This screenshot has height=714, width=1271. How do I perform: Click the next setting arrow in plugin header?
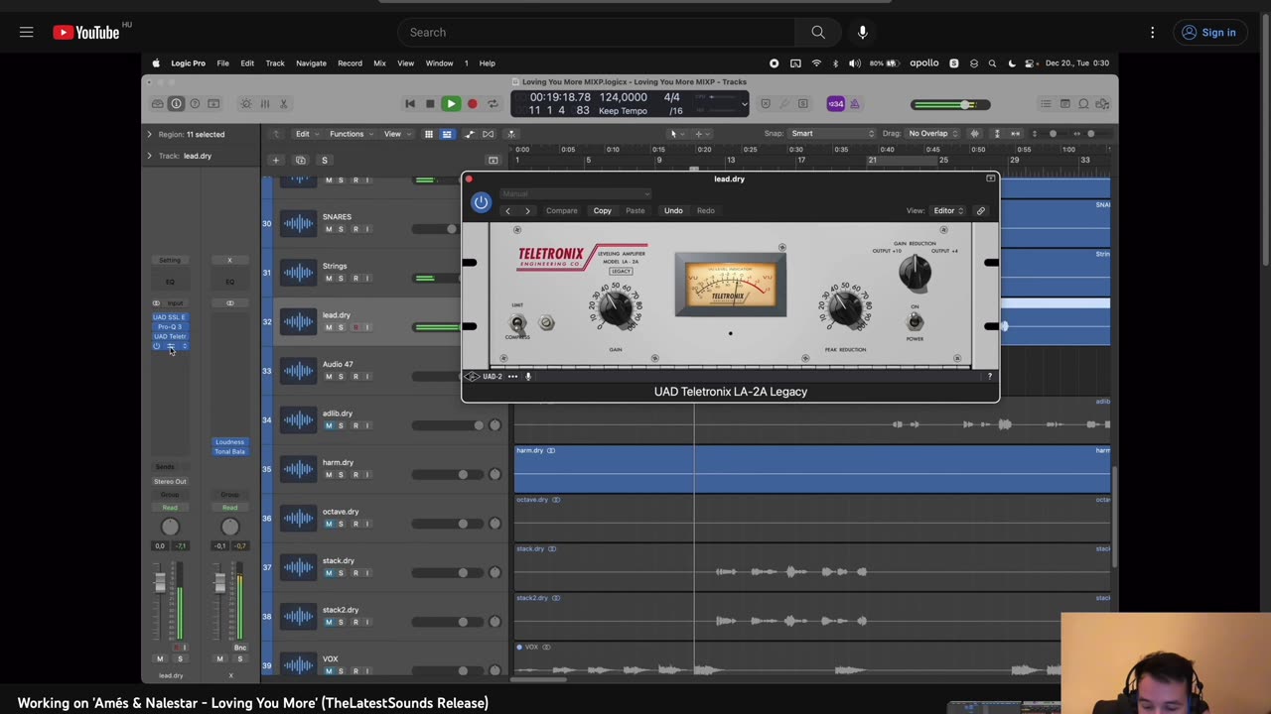pyautogui.click(x=527, y=210)
